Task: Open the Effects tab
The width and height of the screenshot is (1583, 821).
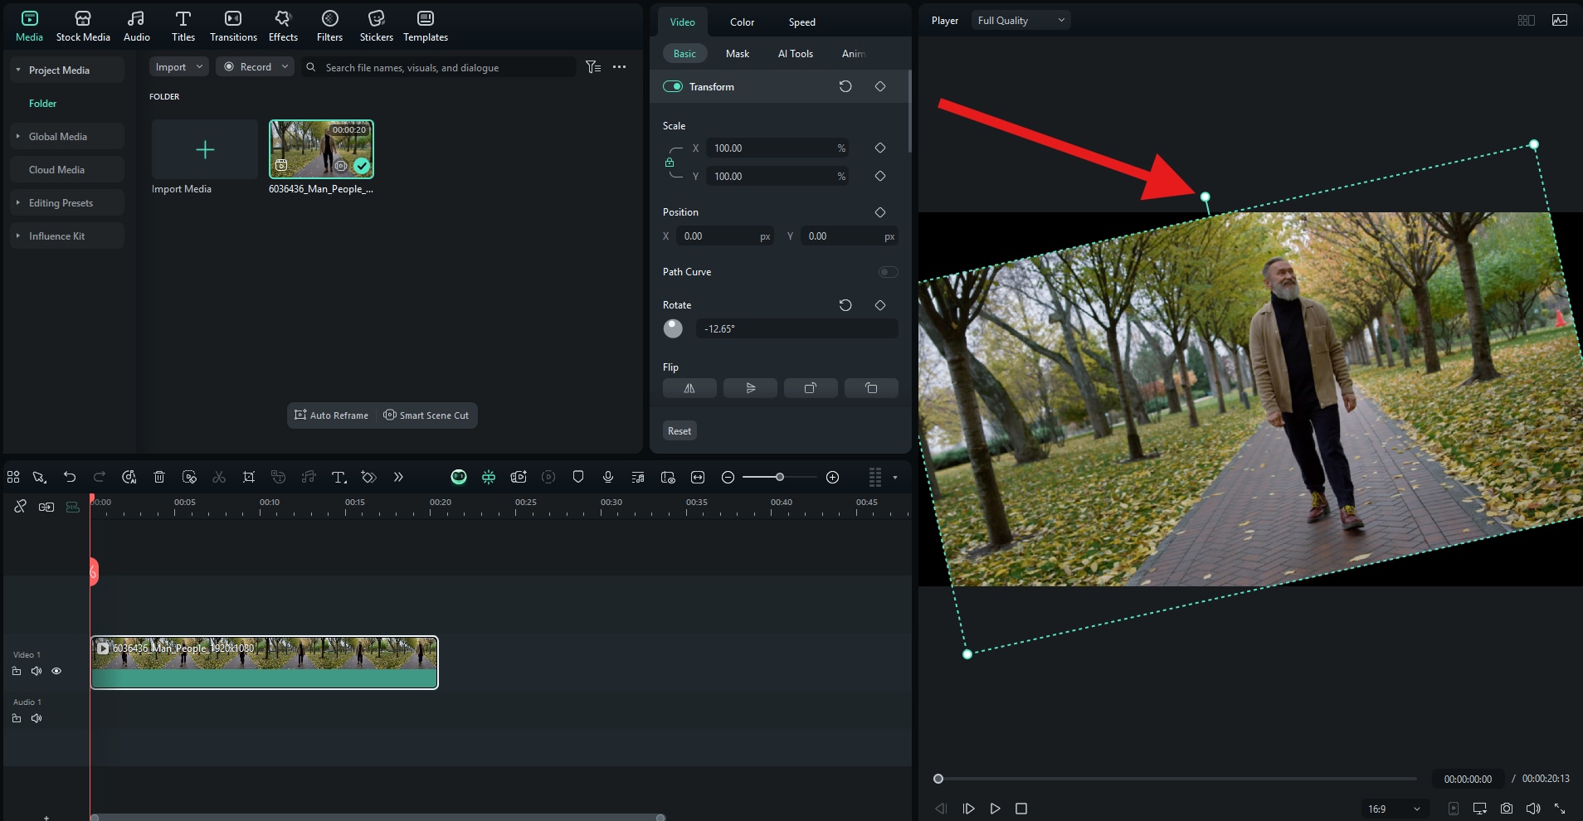Action: [283, 26]
